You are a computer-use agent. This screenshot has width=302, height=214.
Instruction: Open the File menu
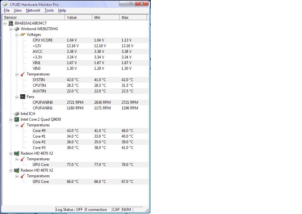point(7,10)
